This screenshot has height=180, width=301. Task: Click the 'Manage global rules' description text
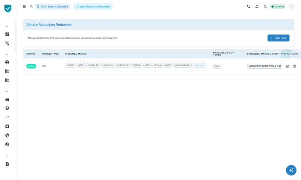(x=73, y=38)
